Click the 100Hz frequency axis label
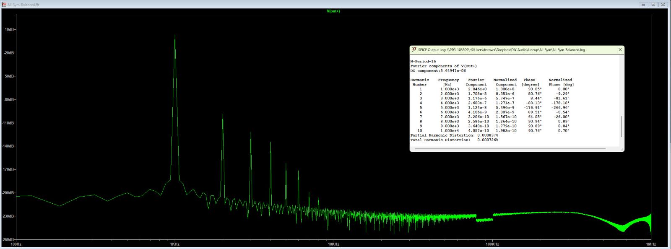The image size is (671, 249). coord(16,244)
